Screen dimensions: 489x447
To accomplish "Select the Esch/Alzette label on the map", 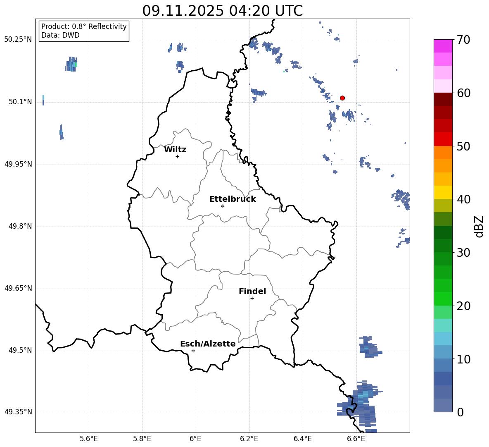I will [x=208, y=344].
